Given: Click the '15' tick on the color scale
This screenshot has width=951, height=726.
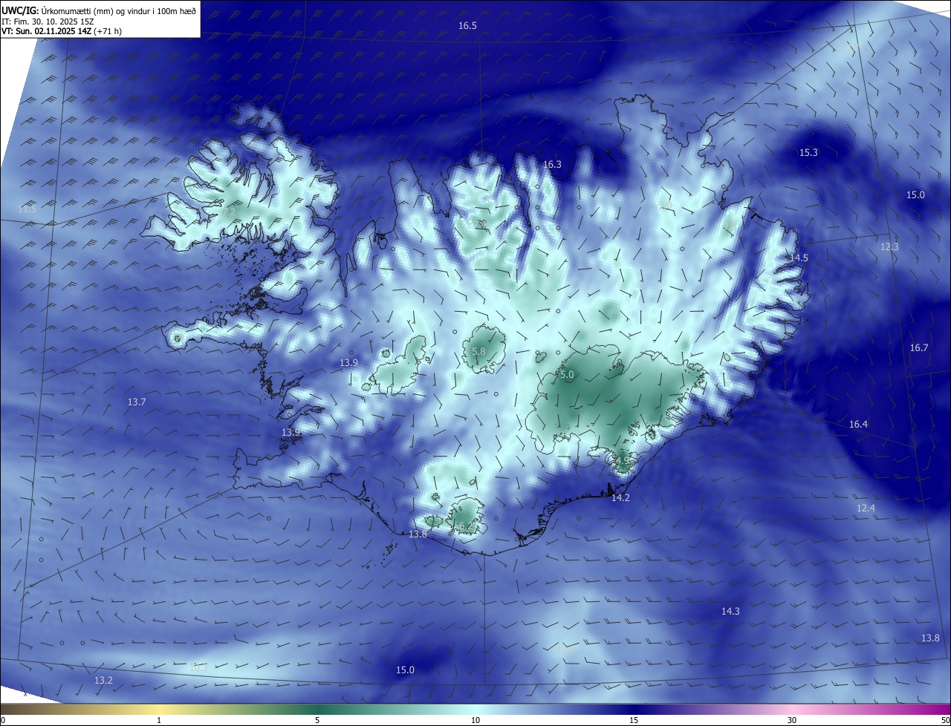Looking at the screenshot, I should 634,720.
